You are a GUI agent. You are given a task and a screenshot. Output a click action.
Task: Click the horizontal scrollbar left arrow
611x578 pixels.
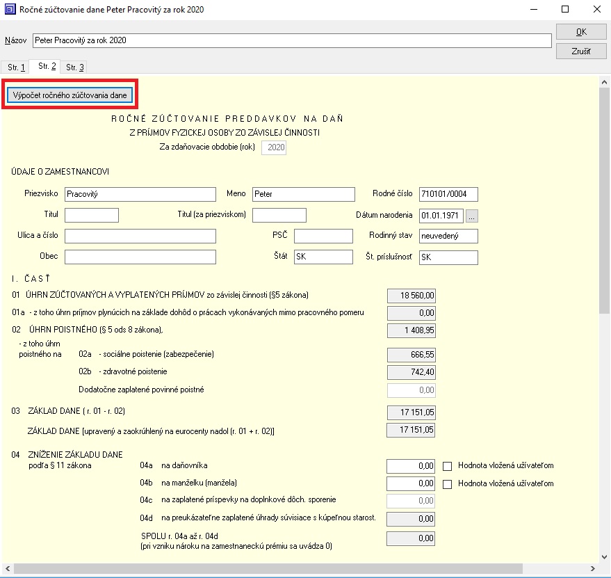click(8, 569)
